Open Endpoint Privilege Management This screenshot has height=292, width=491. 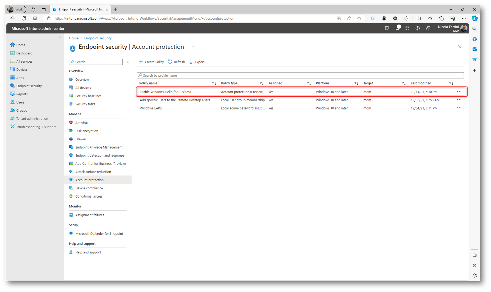99,147
